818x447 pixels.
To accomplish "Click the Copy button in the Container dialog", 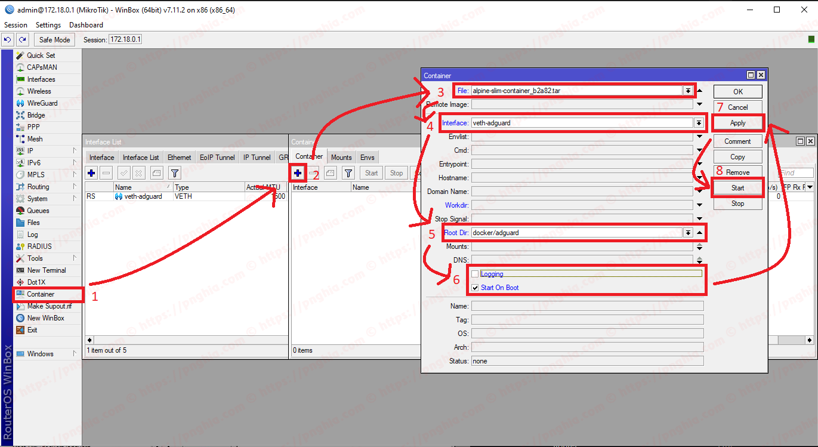I will click(738, 157).
